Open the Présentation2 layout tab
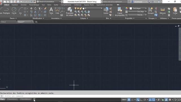181x102 pixels. tap(25, 99)
